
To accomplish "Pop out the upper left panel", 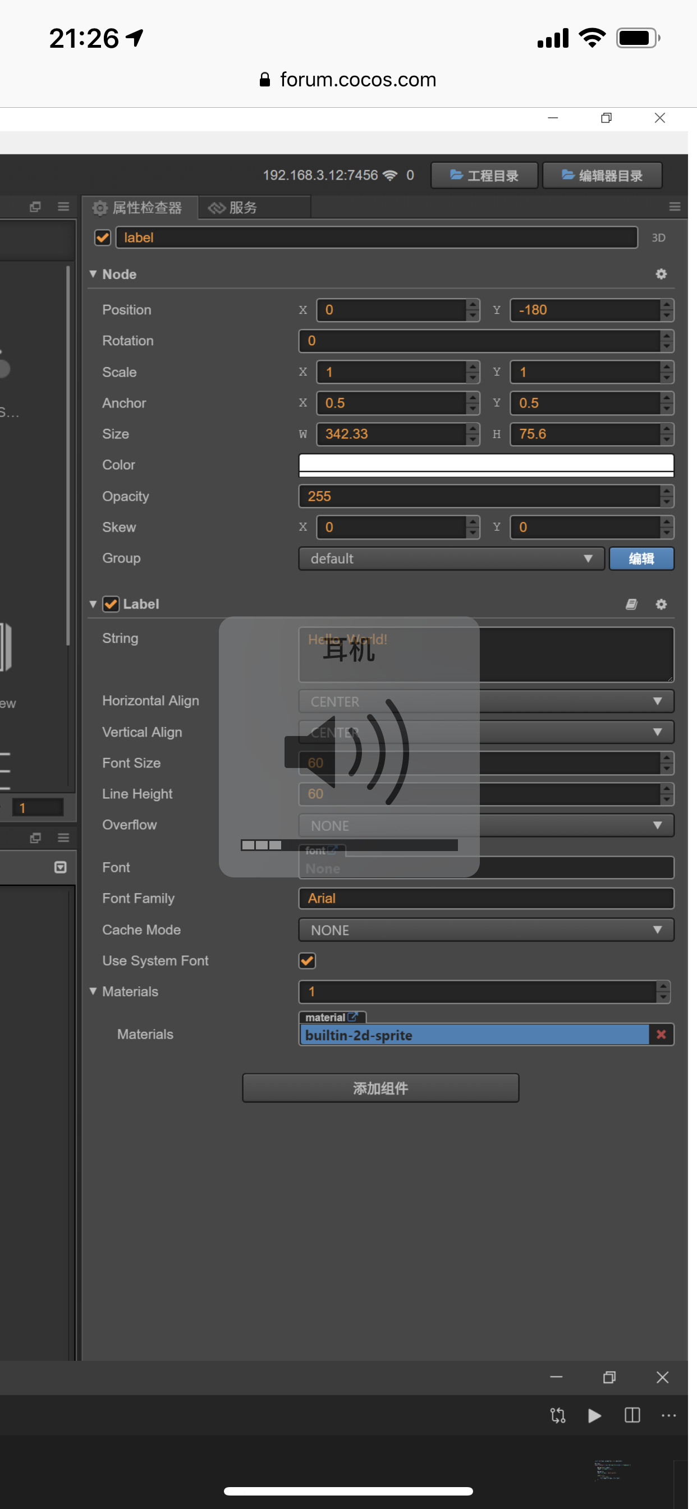I will 35,207.
